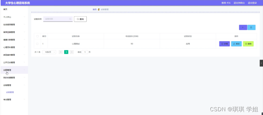Expand 心理百科管理 via its chevron
Screen dimensions: 263x115
24,47
